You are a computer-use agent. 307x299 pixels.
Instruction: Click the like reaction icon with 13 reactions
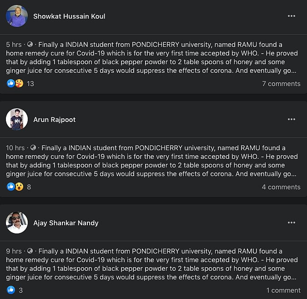(11, 84)
